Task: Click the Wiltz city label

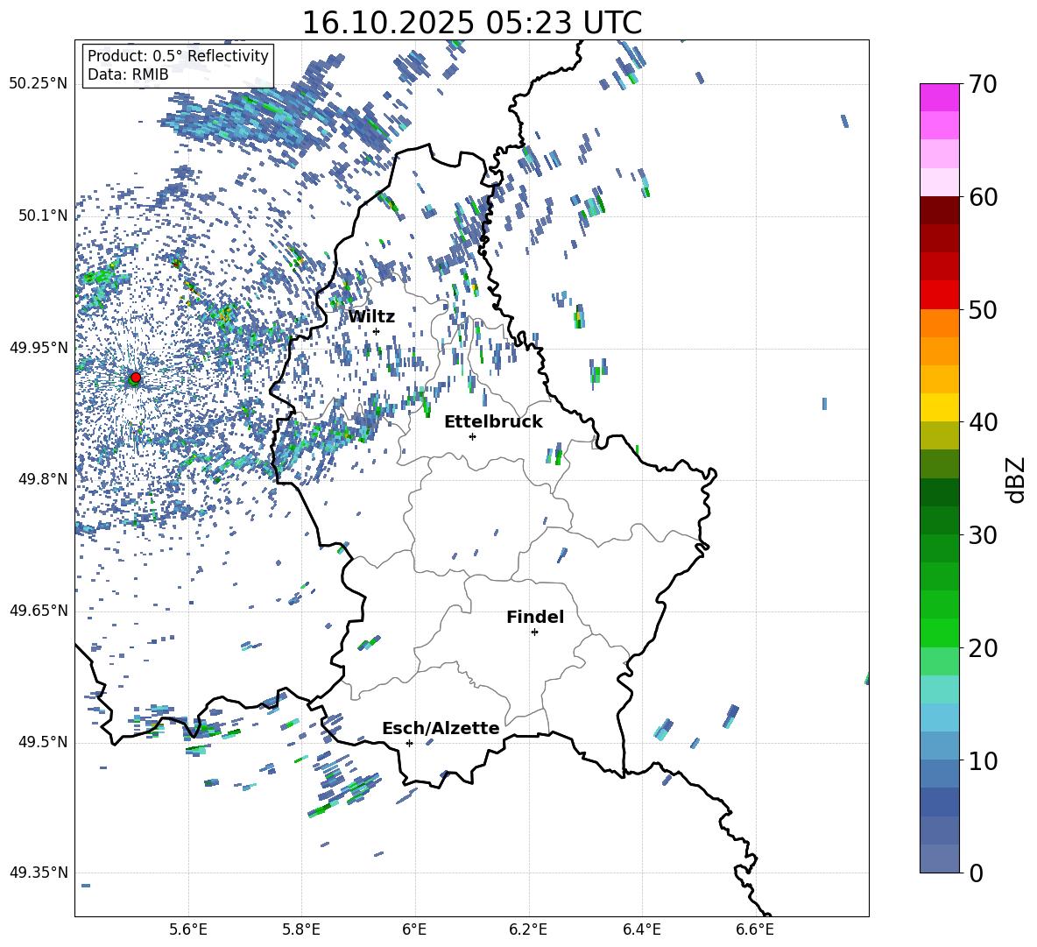Action: pyautogui.click(x=371, y=316)
